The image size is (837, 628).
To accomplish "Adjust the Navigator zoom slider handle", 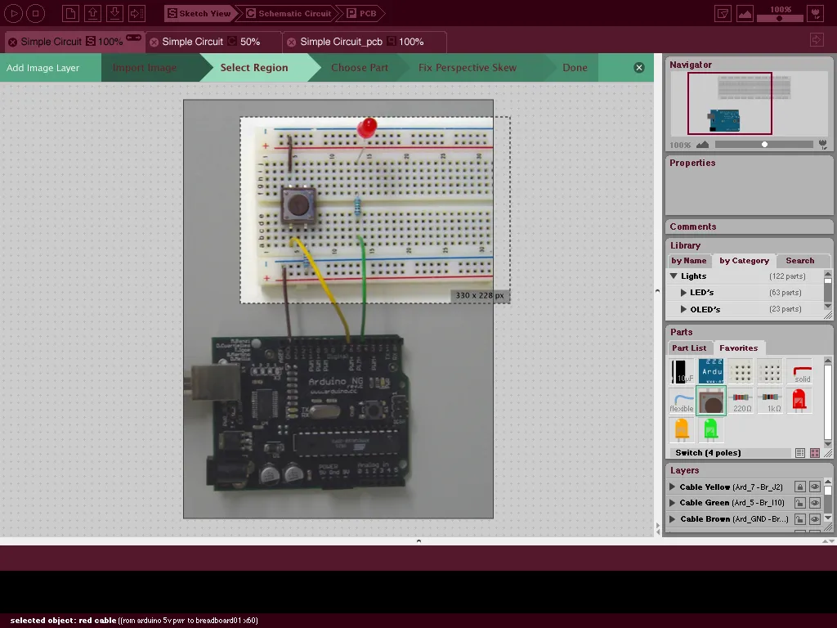I will click(x=764, y=144).
